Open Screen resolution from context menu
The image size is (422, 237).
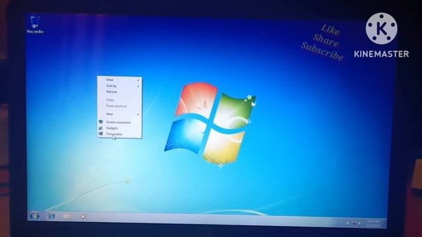point(120,122)
